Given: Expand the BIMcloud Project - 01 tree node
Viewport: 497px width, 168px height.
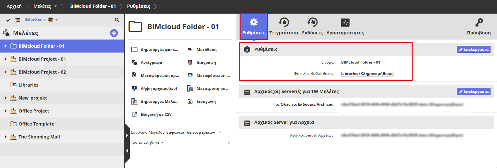Looking at the screenshot, I should pyautogui.click(x=6, y=59).
